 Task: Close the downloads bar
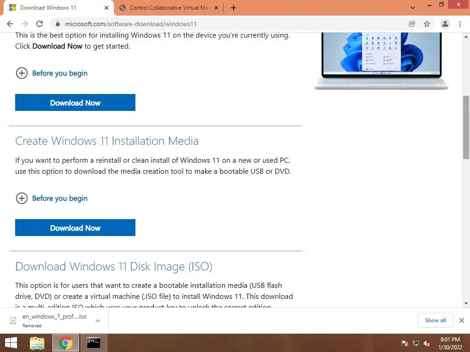(x=462, y=320)
